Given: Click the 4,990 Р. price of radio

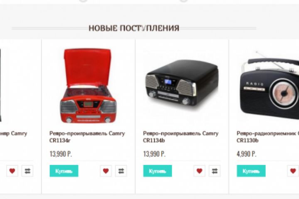Looking at the screenshot, I should pos(246,154).
